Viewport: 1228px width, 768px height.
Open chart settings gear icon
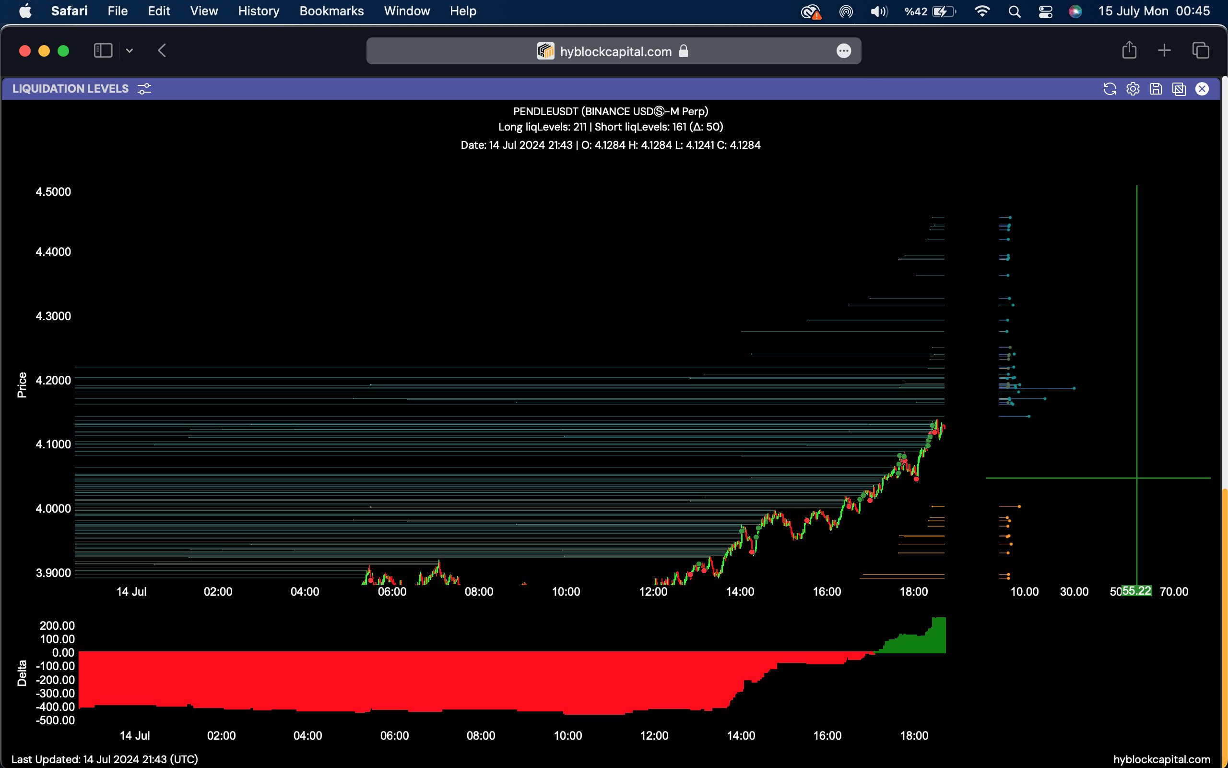click(x=1133, y=89)
